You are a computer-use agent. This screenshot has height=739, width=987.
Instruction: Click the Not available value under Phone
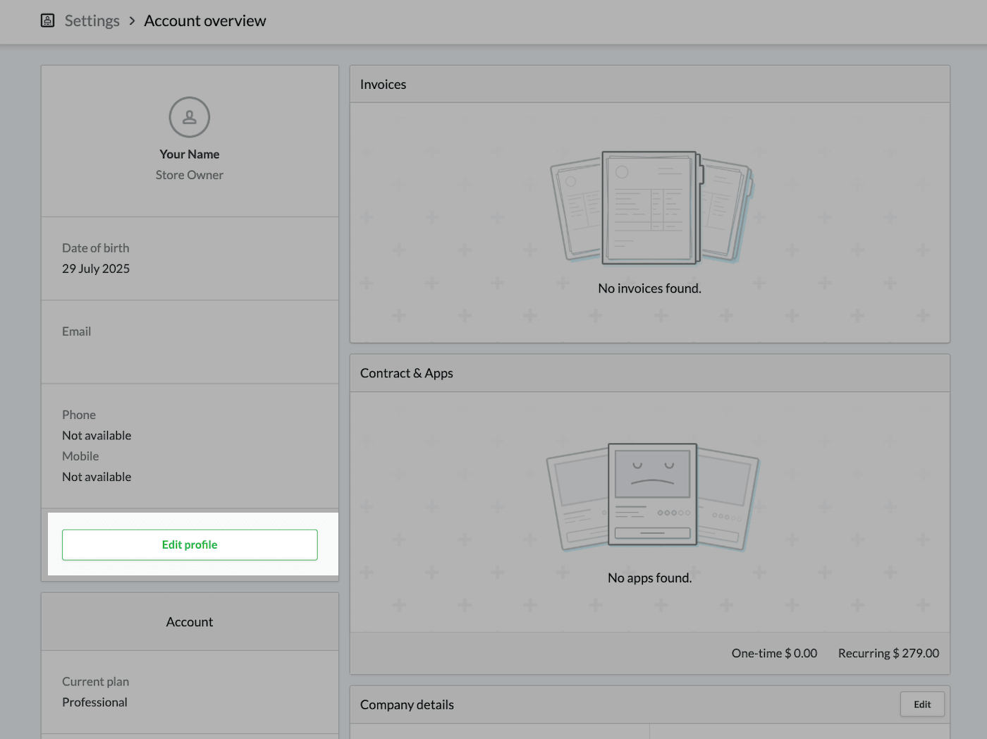(97, 436)
